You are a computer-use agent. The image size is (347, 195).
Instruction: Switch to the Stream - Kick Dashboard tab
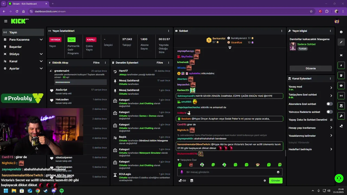click(28, 4)
